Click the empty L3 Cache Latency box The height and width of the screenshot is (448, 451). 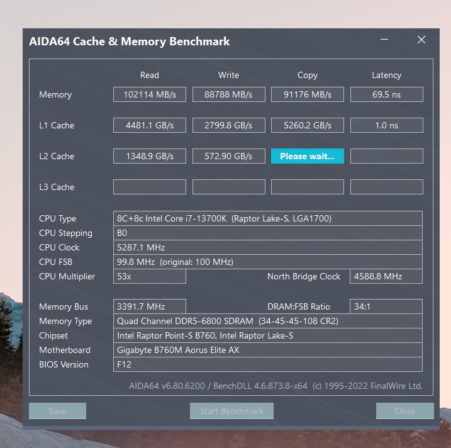click(x=386, y=187)
